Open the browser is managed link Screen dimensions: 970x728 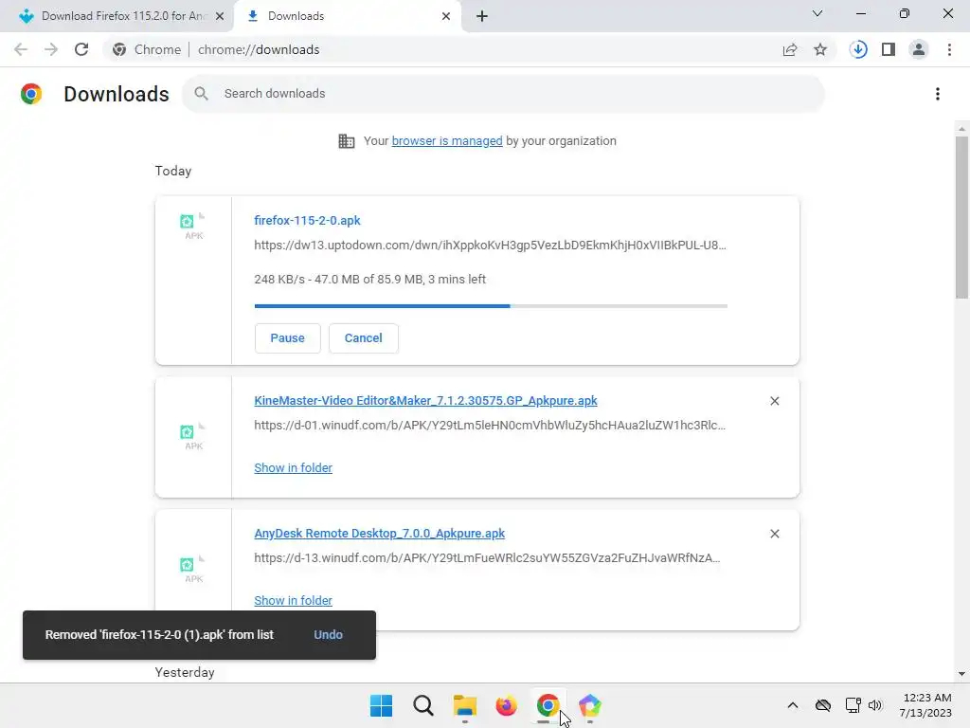tap(447, 140)
